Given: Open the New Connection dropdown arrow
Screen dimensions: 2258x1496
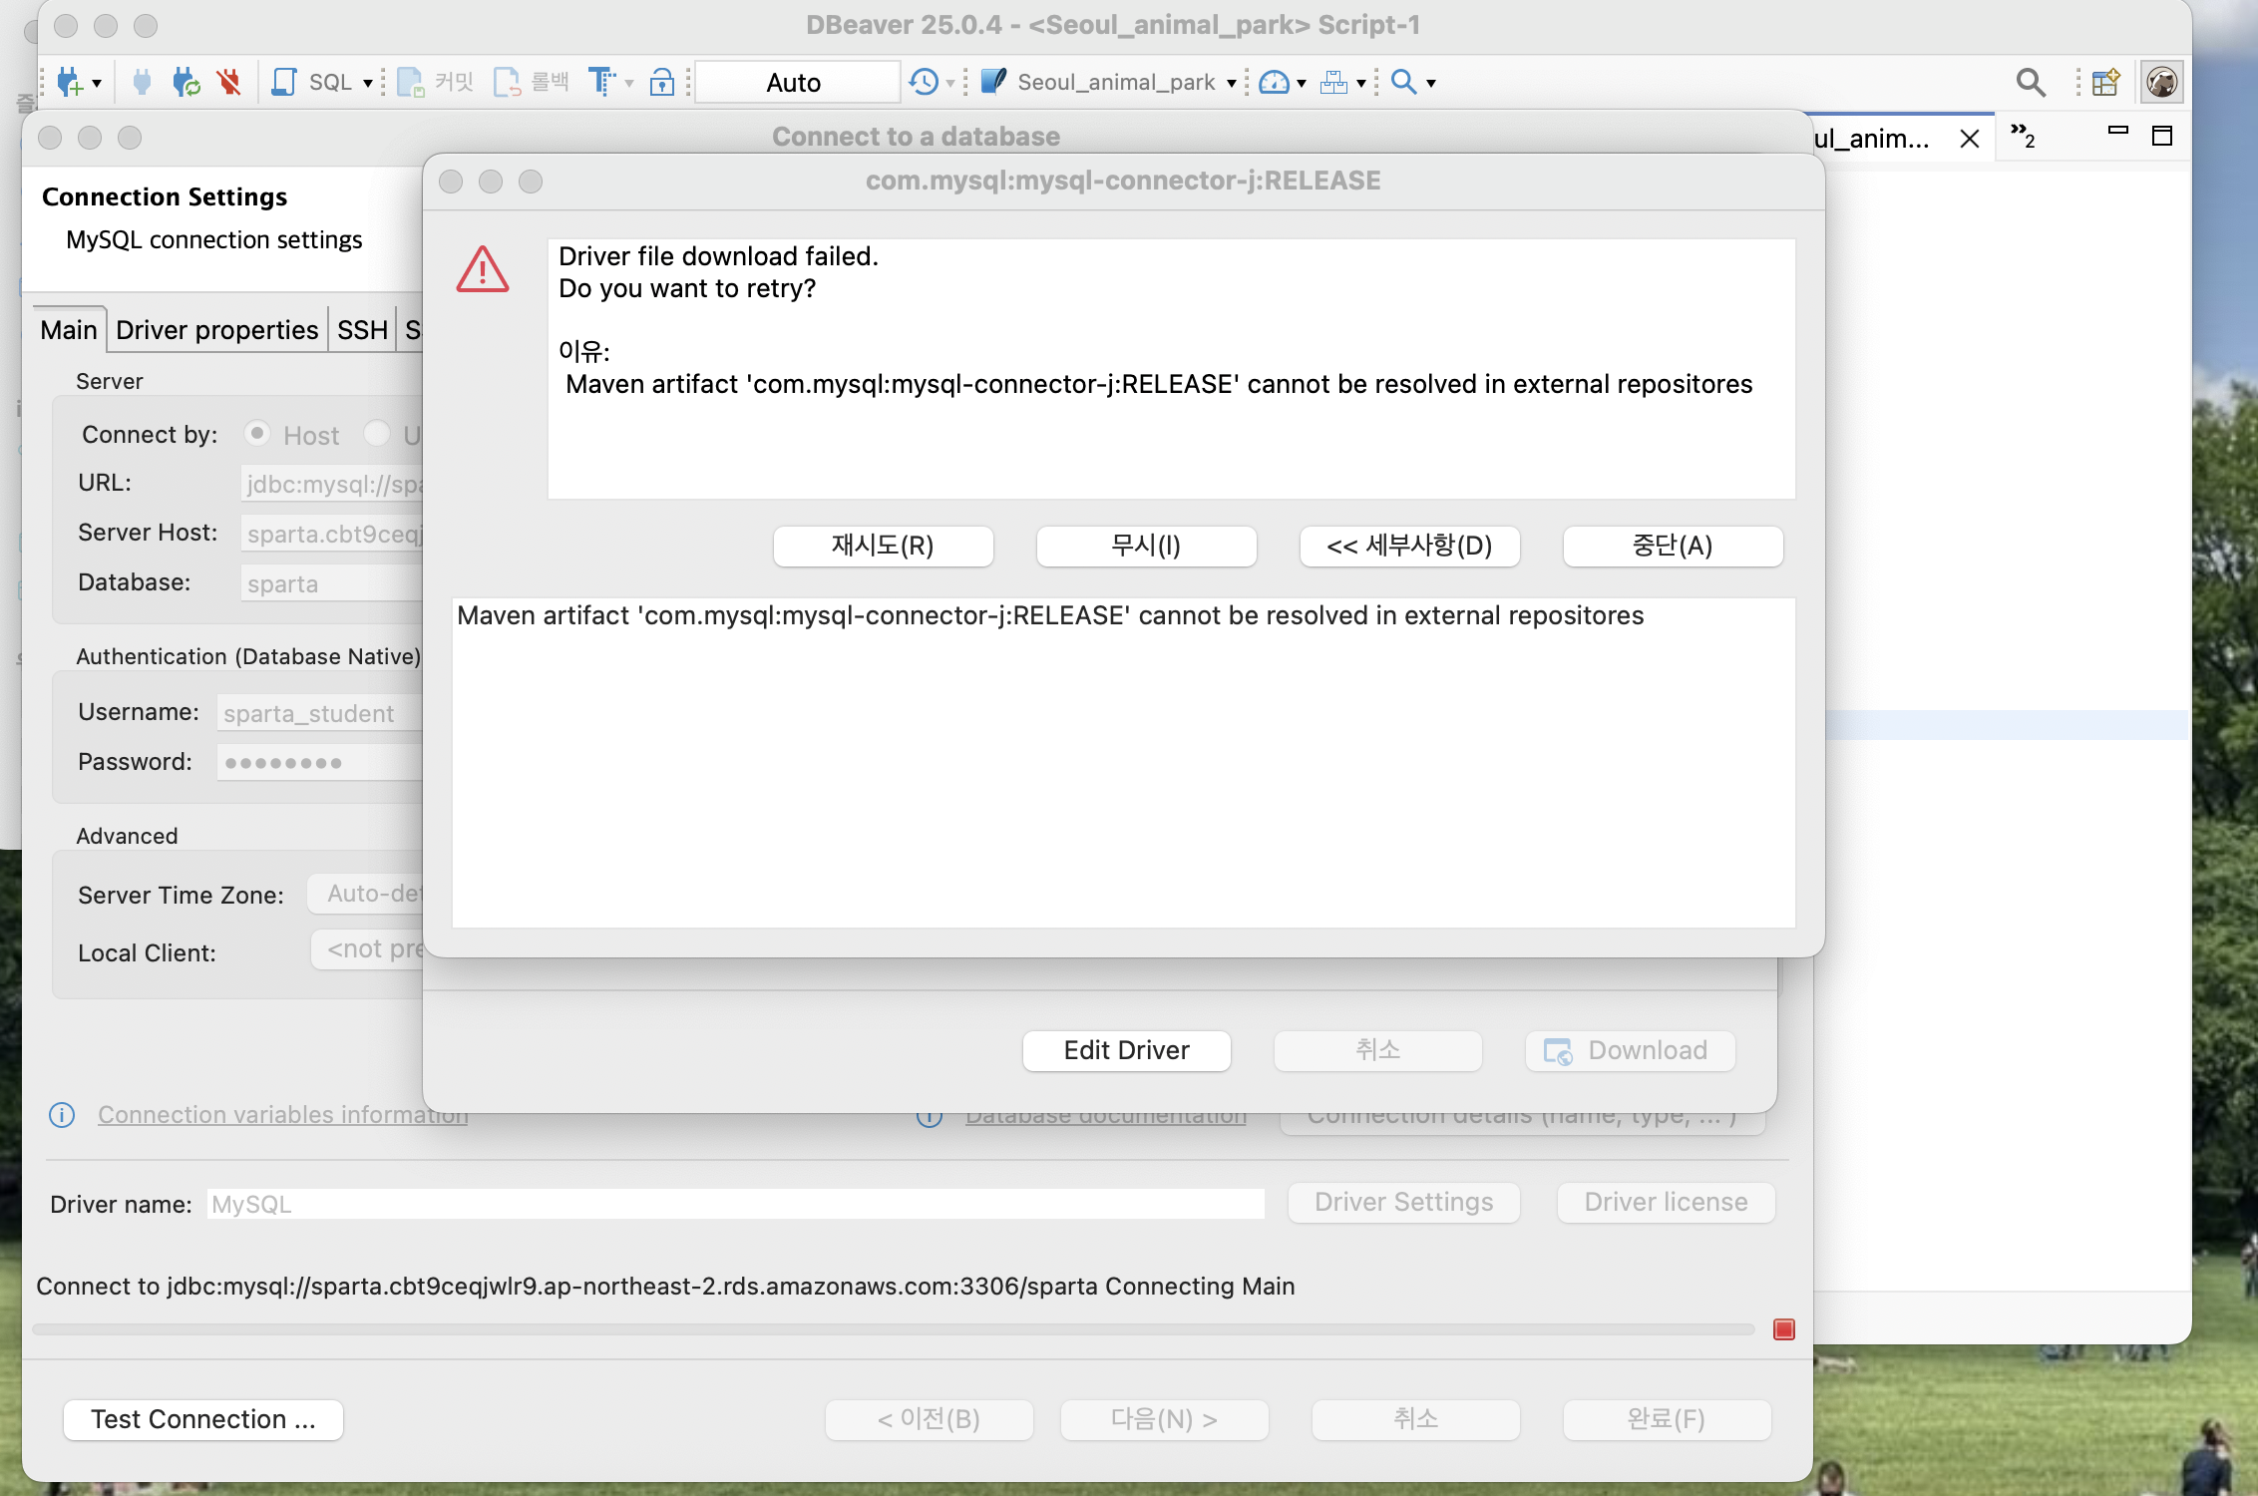Looking at the screenshot, I should (97, 83).
